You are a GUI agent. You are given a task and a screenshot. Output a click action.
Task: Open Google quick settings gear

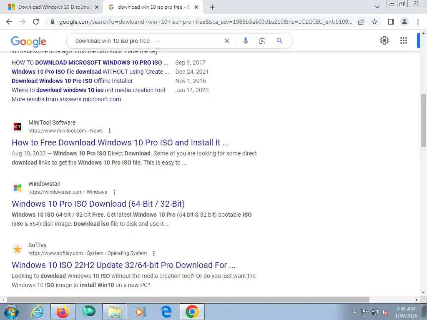click(384, 40)
